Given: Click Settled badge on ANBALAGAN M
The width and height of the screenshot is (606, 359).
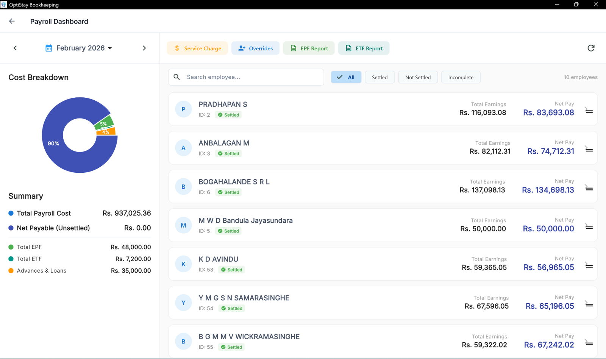Looking at the screenshot, I should [228, 153].
